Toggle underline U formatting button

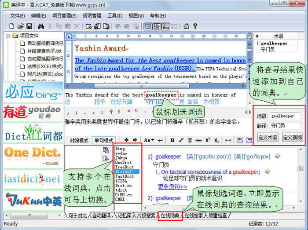[x=190, y=140]
